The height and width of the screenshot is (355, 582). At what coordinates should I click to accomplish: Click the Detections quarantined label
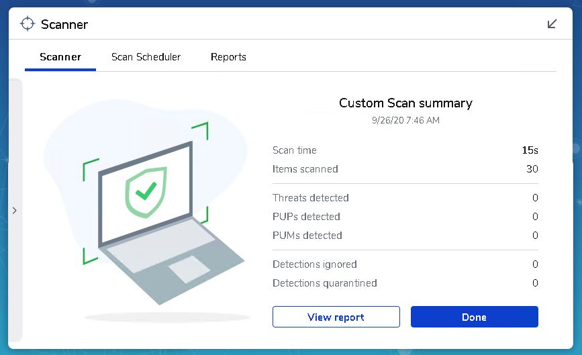325,283
